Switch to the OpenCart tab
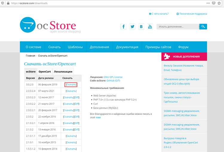This screenshot has width=224, height=152. coord(45,72)
